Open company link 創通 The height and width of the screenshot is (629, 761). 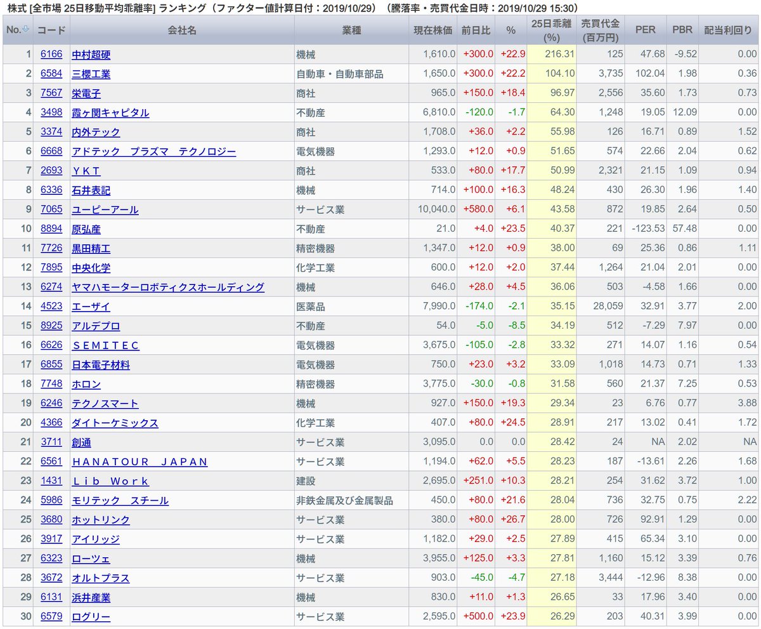tap(81, 442)
